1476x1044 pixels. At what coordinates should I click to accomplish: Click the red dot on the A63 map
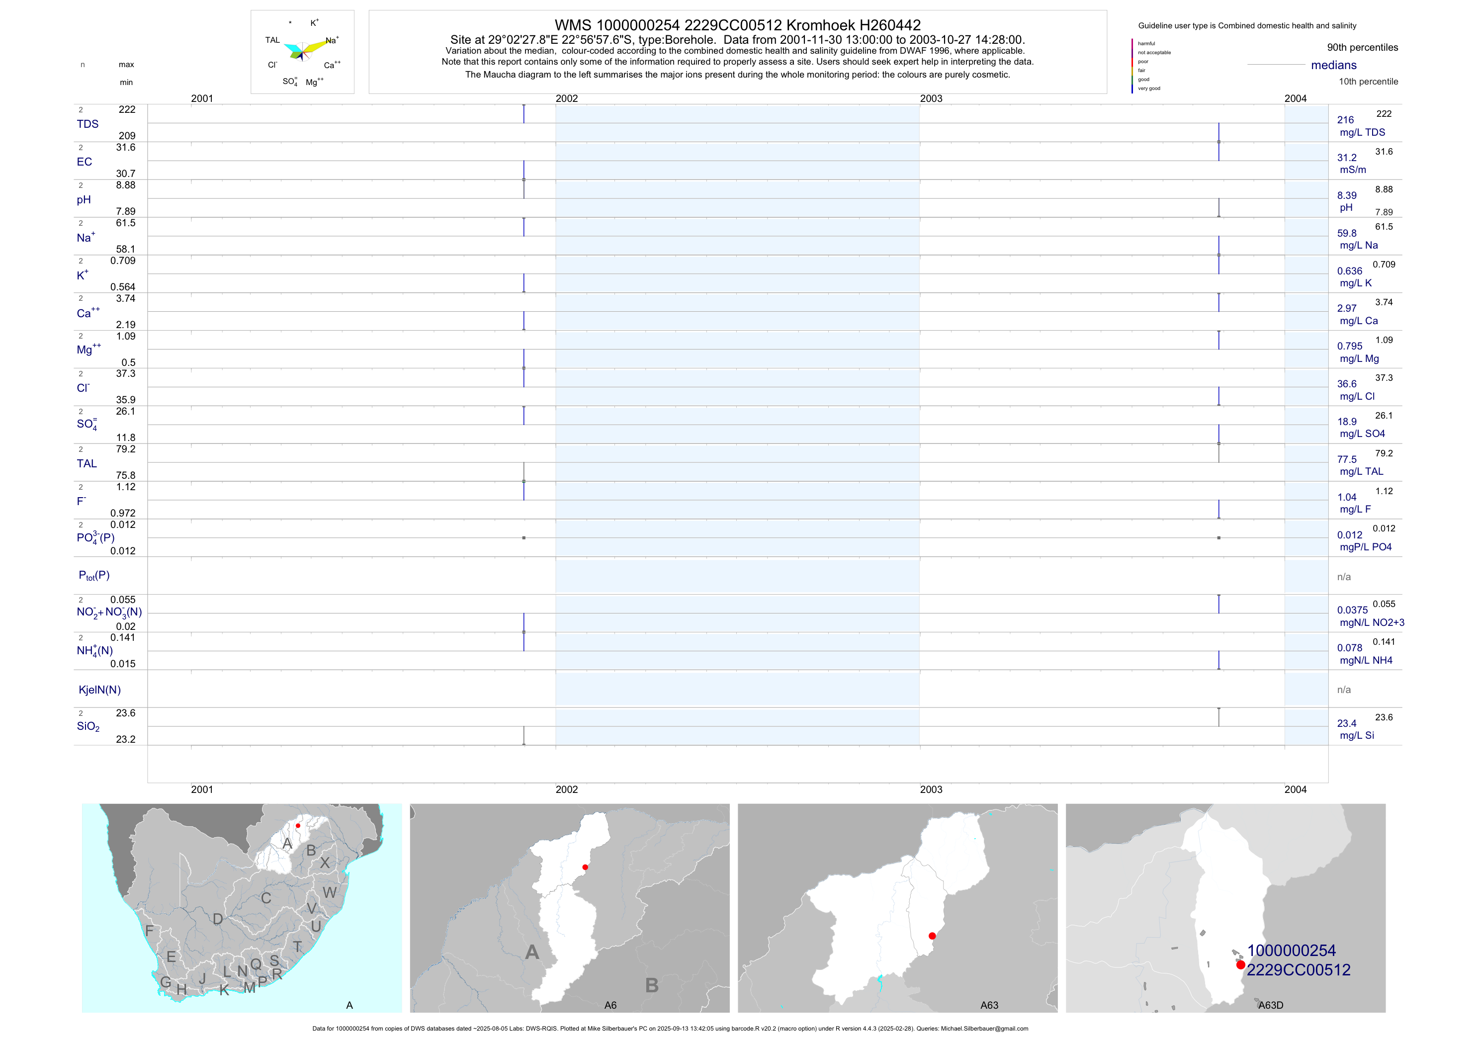pyautogui.click(x=932, y=936)
